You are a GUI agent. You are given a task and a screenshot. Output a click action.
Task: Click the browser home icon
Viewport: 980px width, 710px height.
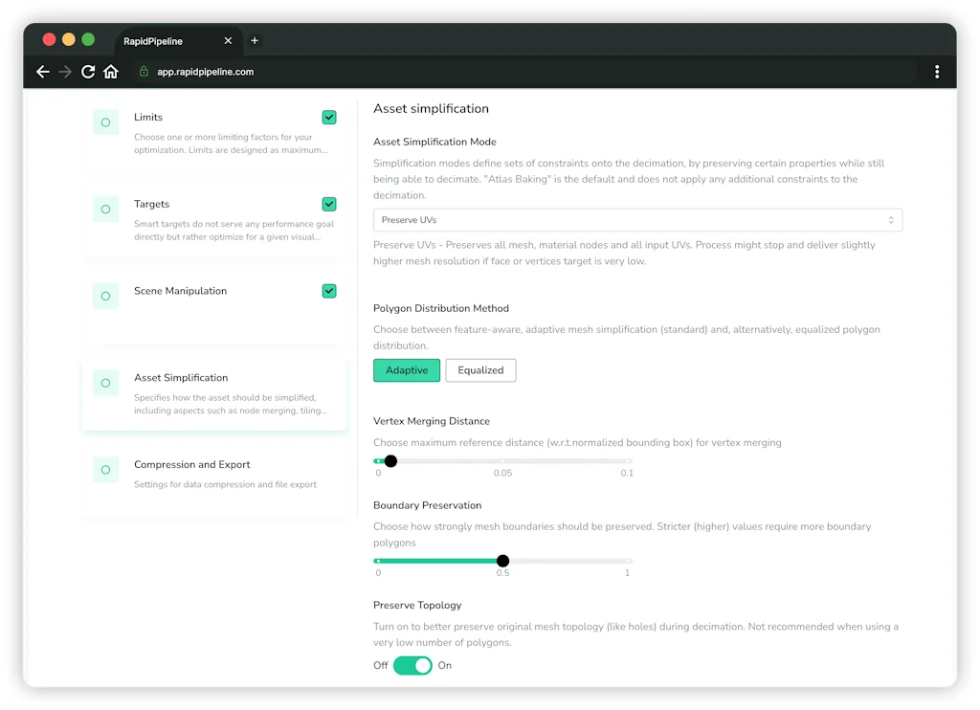click(110, 72)
